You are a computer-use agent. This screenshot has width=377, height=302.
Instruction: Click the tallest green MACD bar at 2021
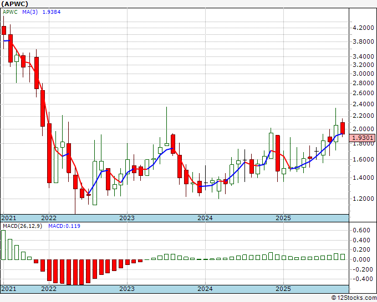click(x=3, y=245)
